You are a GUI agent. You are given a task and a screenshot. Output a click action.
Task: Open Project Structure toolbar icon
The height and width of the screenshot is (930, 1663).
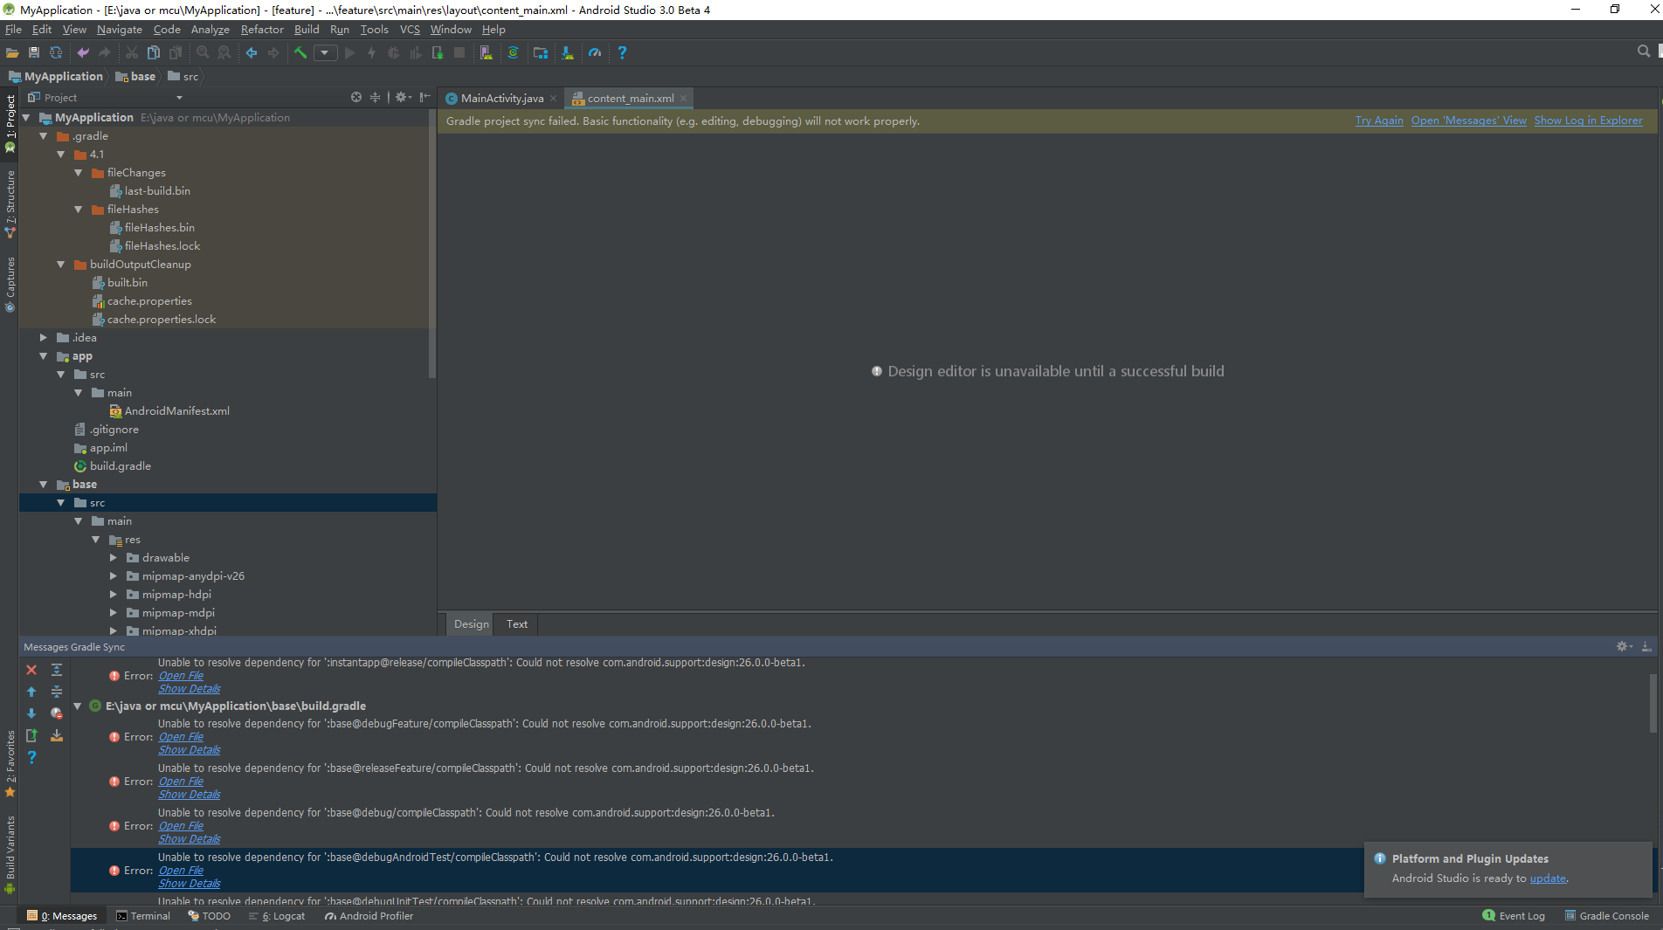541,53
